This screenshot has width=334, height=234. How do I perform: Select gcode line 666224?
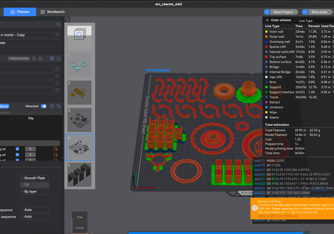click(x=294, y=193)
